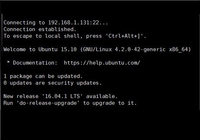Open the https://help.ubuntu.com/ documentation link
The height and width of the screenshot is (140, 200).
(x=102, y=63)
